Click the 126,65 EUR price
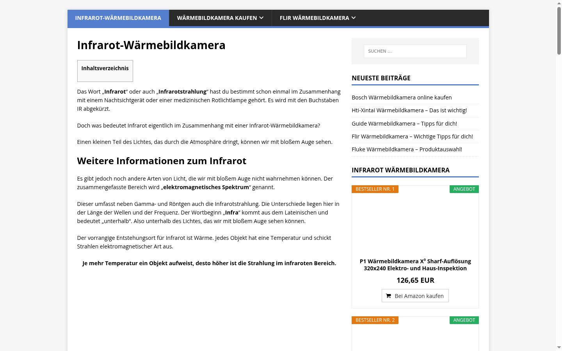This screenshot has width=562, height=351. [x=415, y=280]
